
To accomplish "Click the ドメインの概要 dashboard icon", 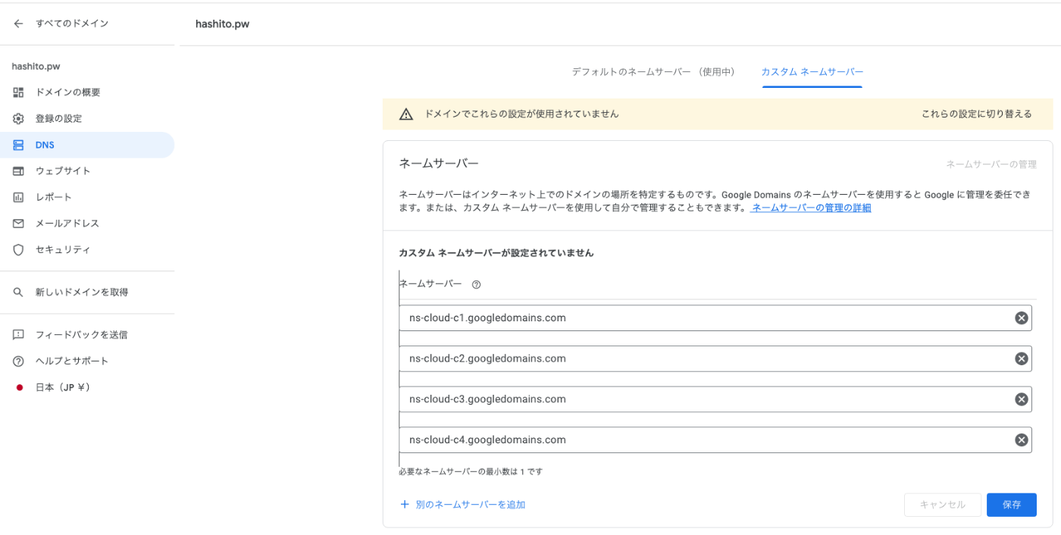I will [18, 92].
